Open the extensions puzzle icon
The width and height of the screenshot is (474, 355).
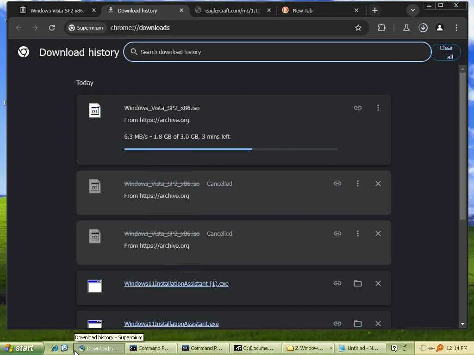381,28
